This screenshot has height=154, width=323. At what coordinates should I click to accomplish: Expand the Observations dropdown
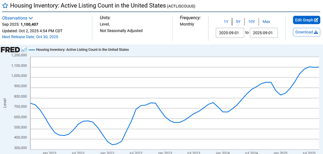click(x=17, y=18)
